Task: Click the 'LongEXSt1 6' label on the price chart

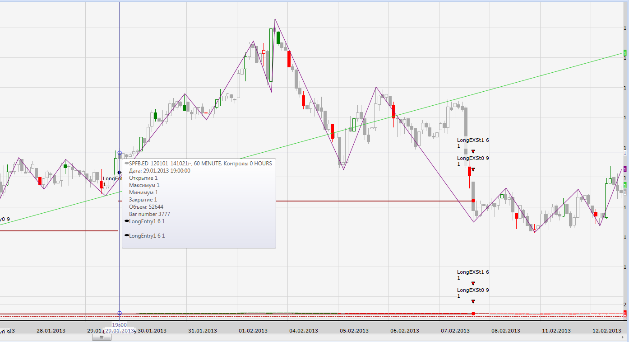Action: [x=473, y=141]
